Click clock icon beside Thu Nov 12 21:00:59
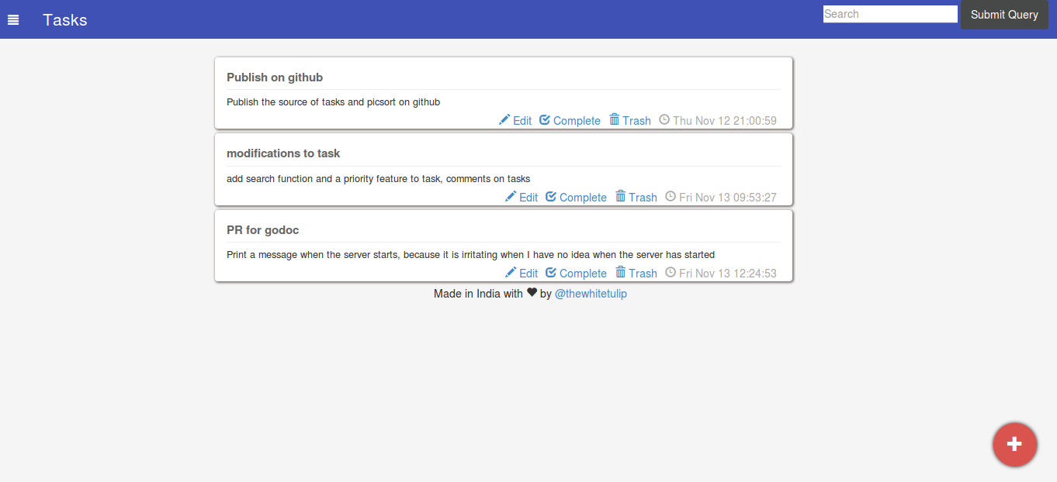The height and width of the screenshot is (482, 1057). [x=664, y=119]
